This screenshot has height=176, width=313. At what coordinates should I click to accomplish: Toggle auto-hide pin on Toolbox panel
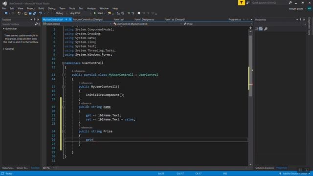pyautogui.click(x=35, y=20)
